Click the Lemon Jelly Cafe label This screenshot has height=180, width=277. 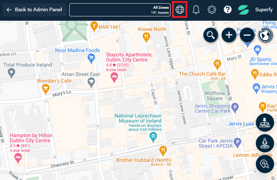pos(253,155)
